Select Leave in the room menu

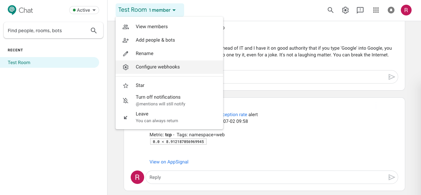[x=169, y=117]
